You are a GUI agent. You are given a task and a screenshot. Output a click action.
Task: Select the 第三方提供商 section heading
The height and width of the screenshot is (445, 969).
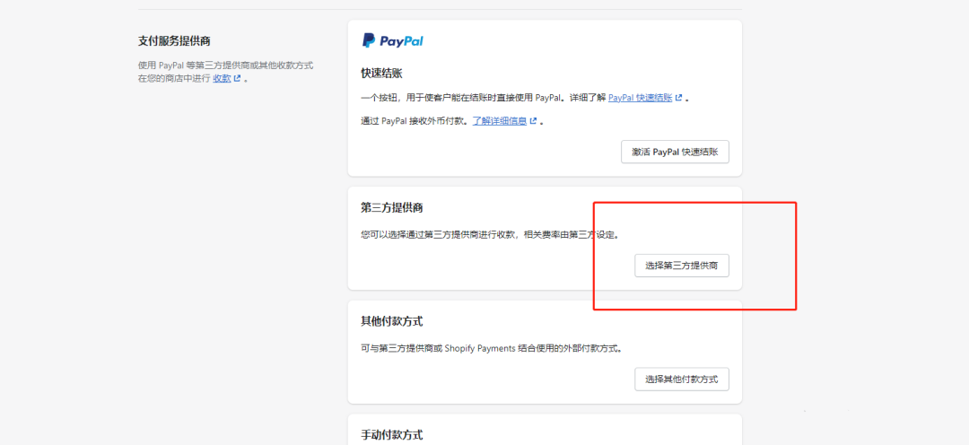point(391,208)
